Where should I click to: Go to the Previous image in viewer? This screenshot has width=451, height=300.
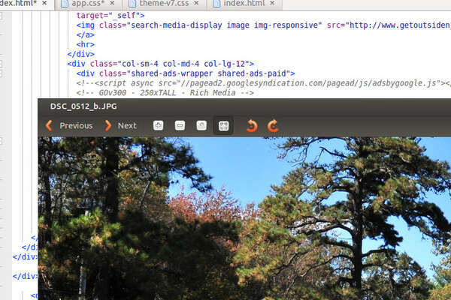(69, 126)
